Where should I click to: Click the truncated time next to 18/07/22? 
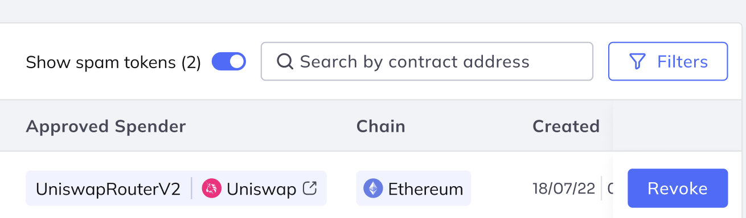[610, 188]
